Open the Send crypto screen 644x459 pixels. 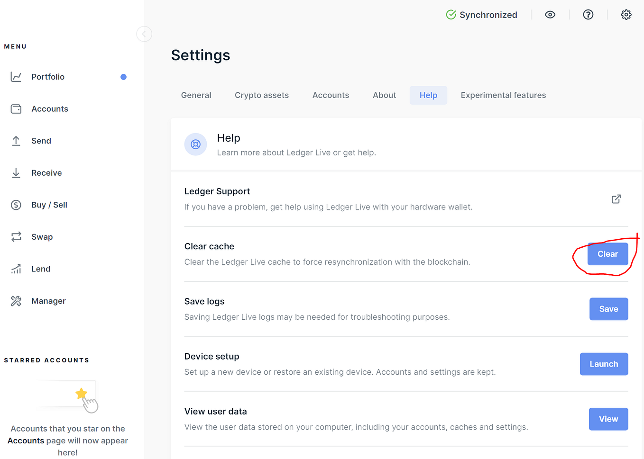41,141
